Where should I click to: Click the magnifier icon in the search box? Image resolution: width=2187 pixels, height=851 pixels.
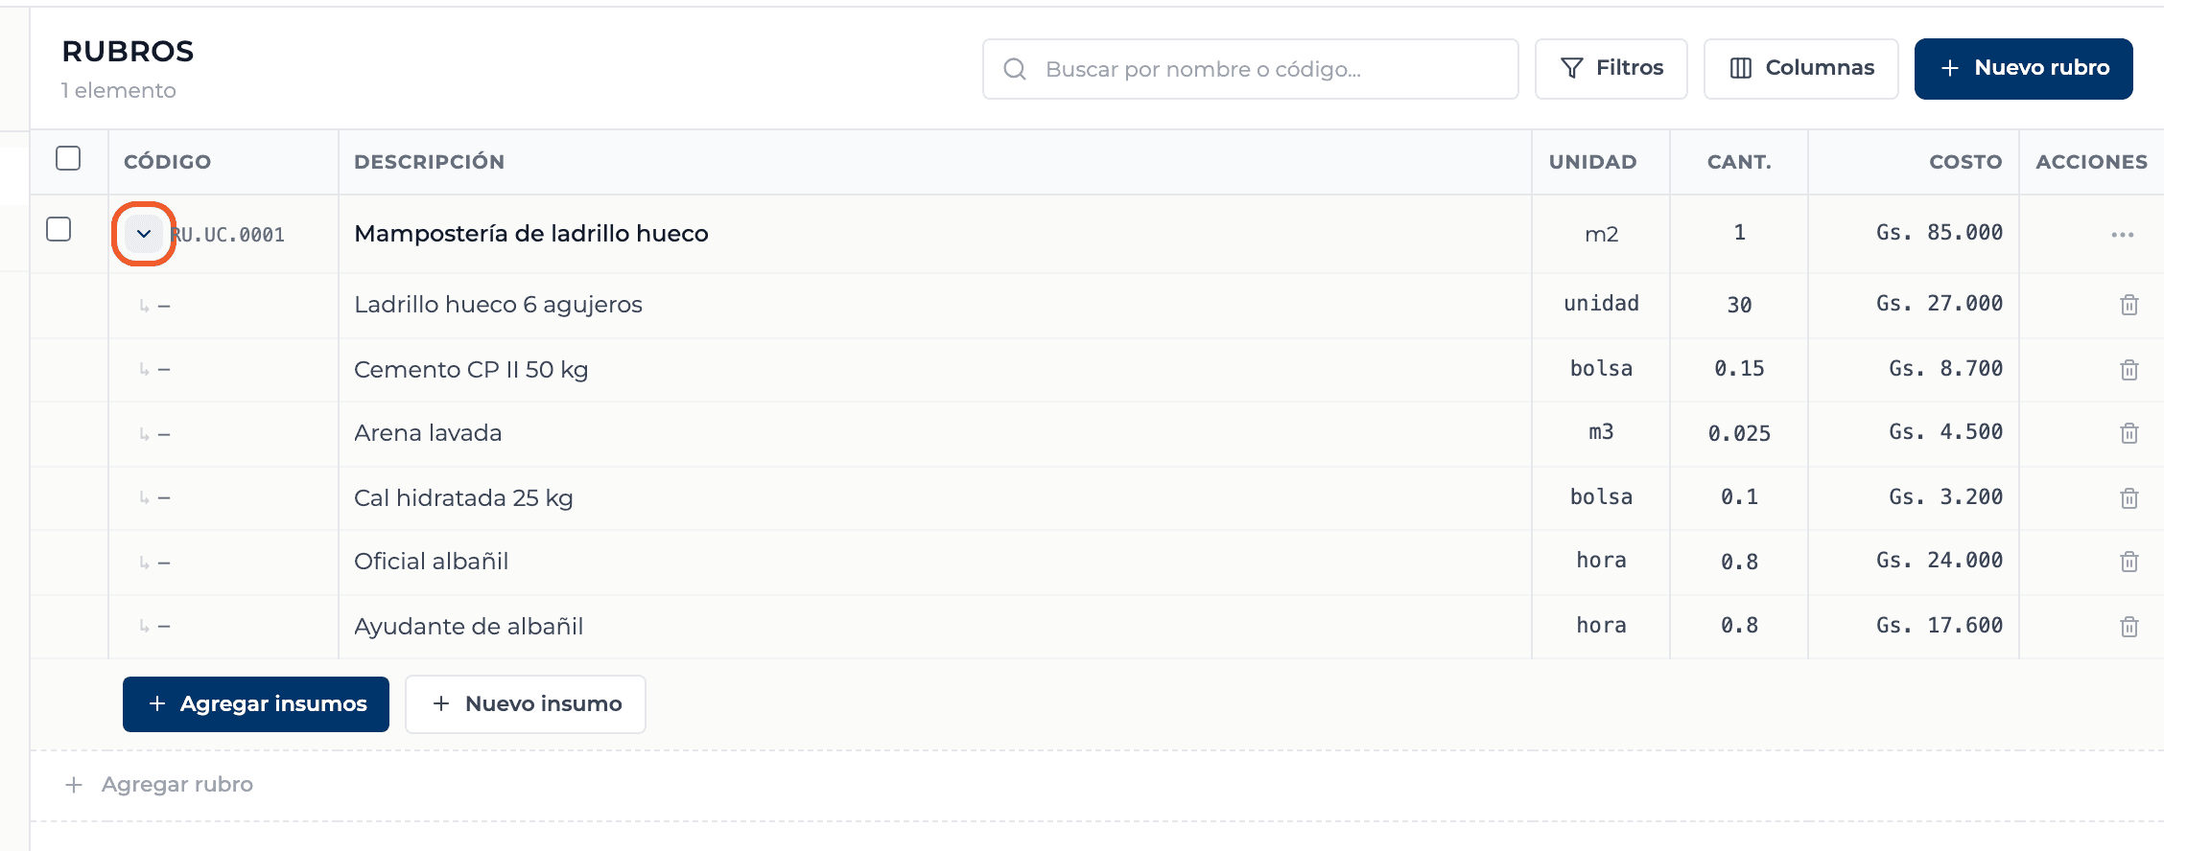1015,69
